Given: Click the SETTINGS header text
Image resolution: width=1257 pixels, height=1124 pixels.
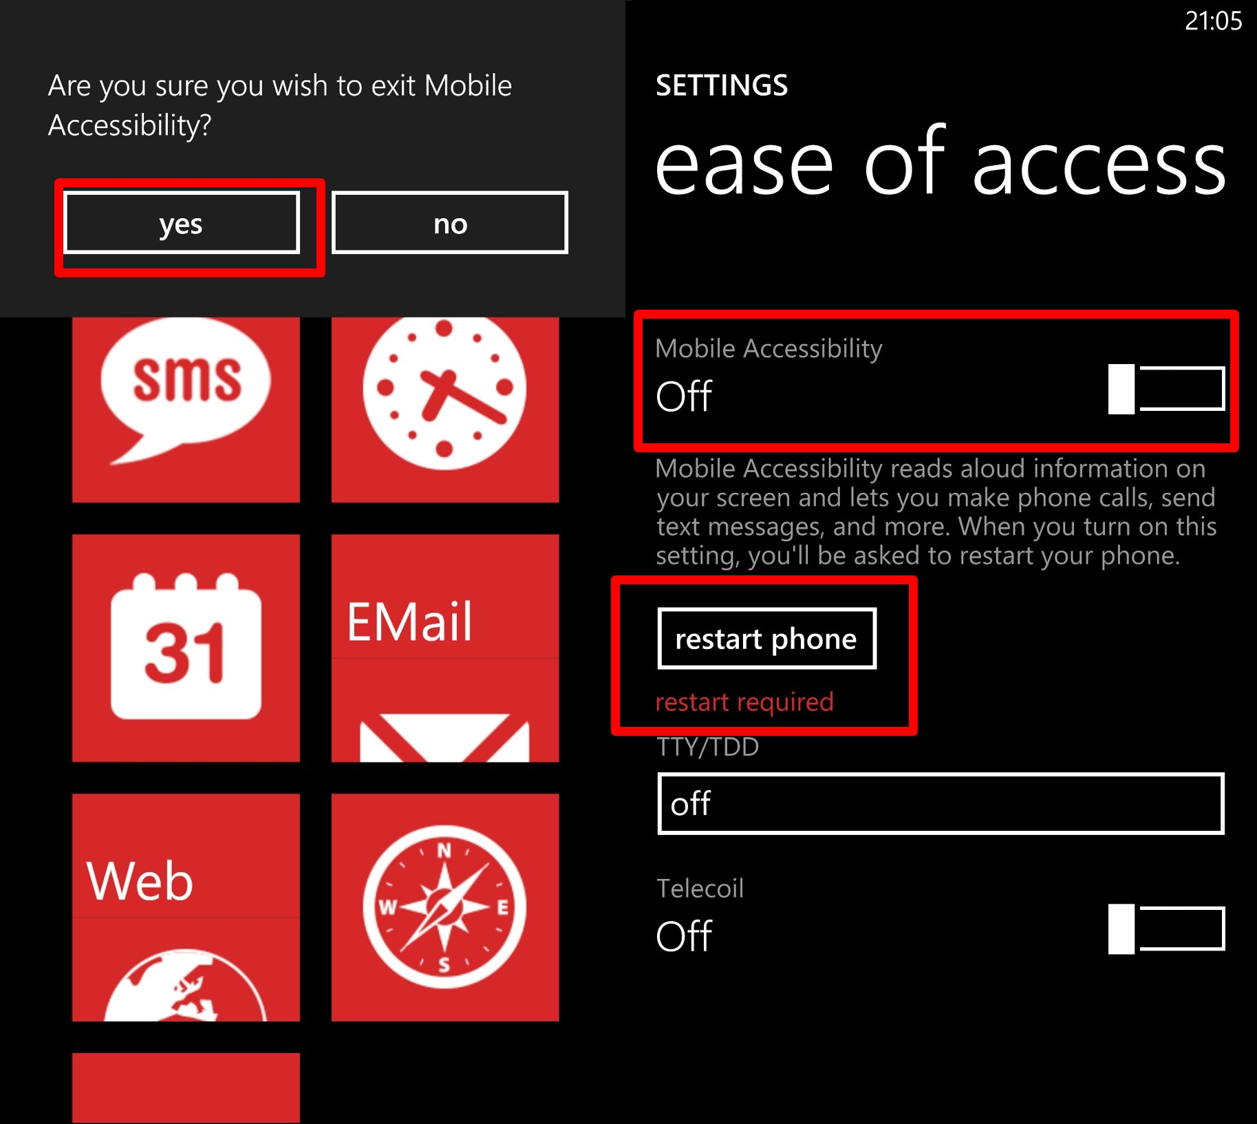Looking at the screenshot, I should pos(722,85).
